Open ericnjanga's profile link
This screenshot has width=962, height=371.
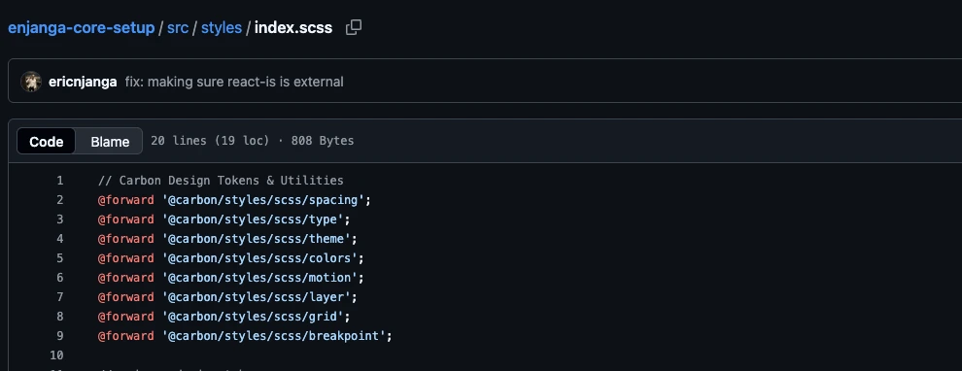pyautogui.click(x=83, y=82)
